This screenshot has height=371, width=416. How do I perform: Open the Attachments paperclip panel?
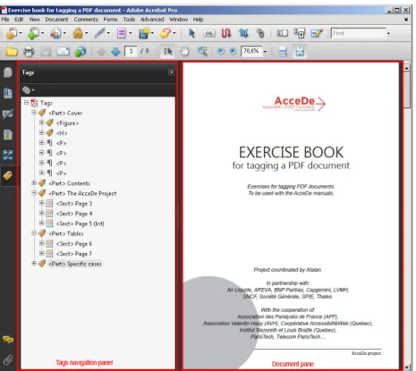[8, 360]
